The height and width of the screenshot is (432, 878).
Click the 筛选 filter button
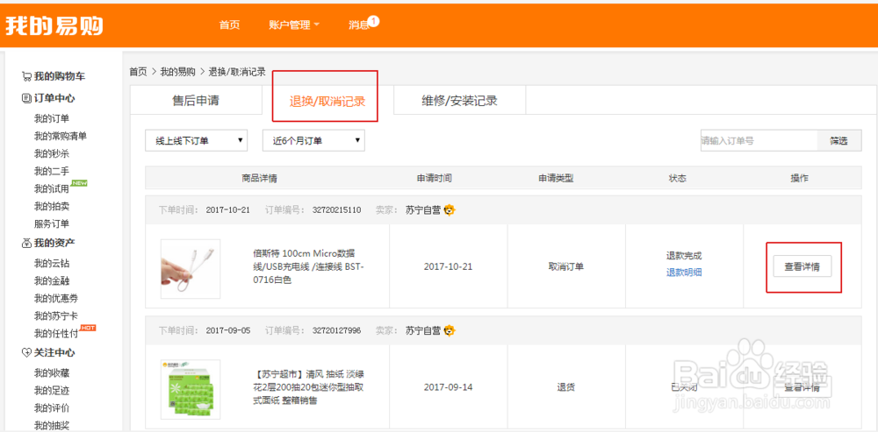click(838, 141)
